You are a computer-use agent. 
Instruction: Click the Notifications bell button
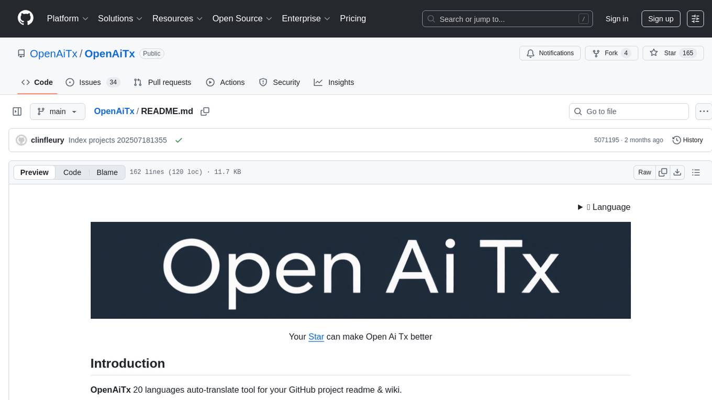[x=550, y=53]
